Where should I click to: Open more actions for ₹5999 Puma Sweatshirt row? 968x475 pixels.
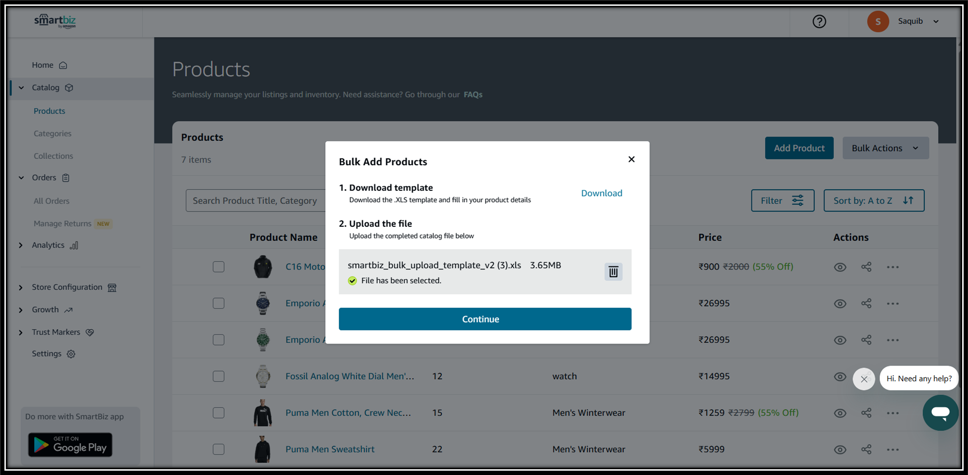[893, 450]
